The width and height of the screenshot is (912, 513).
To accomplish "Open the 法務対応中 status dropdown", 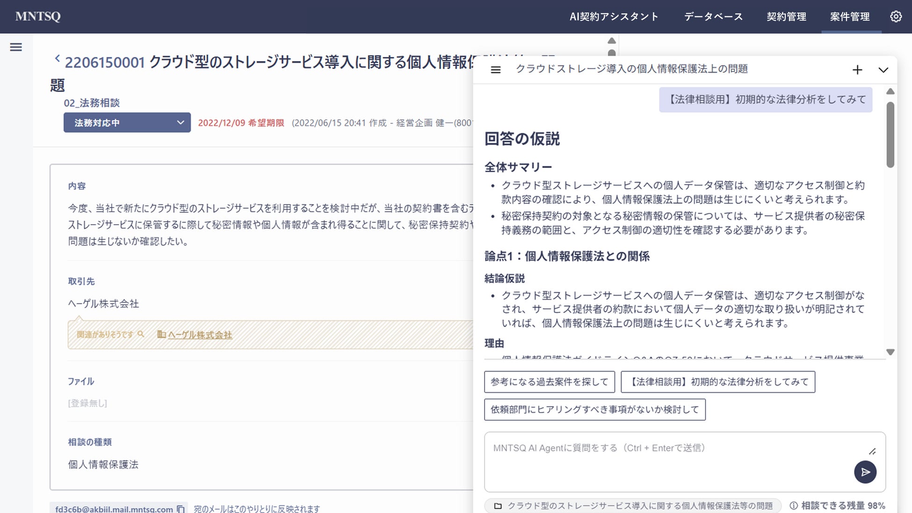I will click(127, 123).
